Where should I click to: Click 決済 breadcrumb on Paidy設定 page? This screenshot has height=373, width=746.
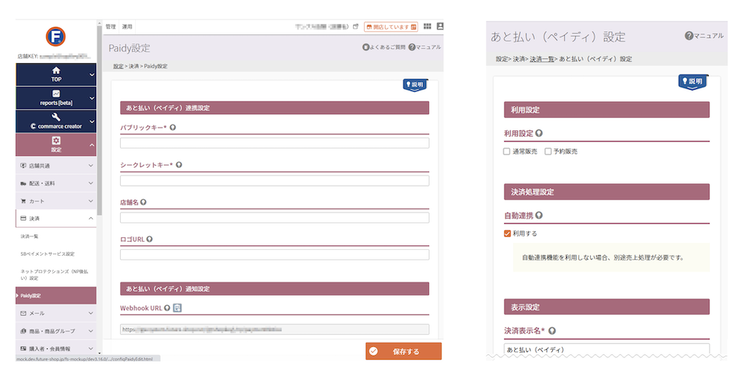click(133, 66)
